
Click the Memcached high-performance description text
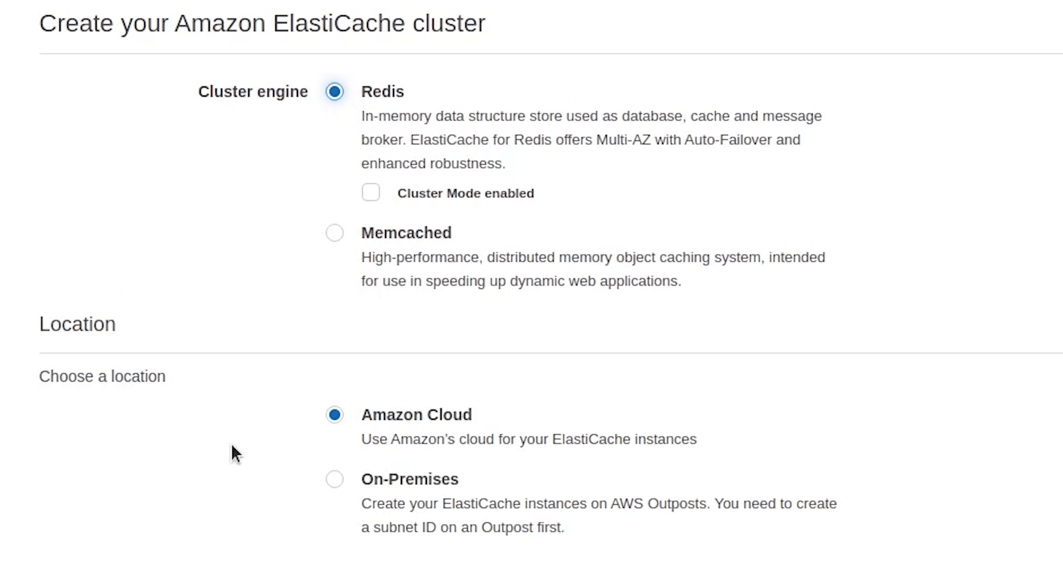[x=593, y=269]
